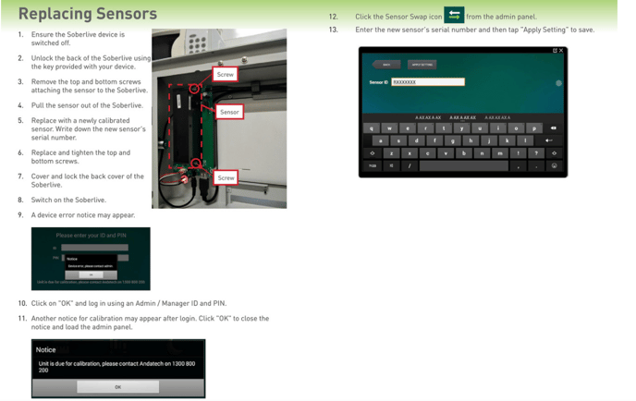Tap the c key
This screenshot has height=401, width=636.
(x=427, y=153)
